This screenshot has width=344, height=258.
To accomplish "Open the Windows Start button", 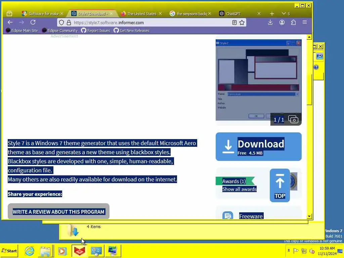I will (9, 251).
